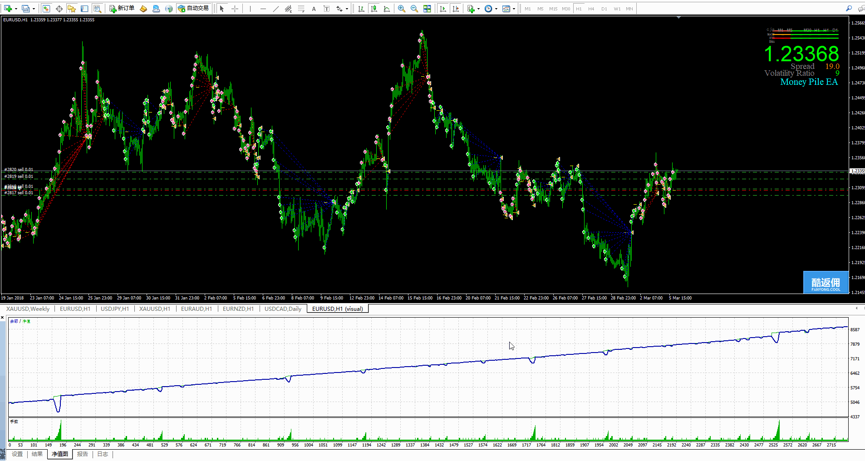The height and width of the screenshot is (461, 865).
Task: Select the text label tool
Action: point(314,9)
